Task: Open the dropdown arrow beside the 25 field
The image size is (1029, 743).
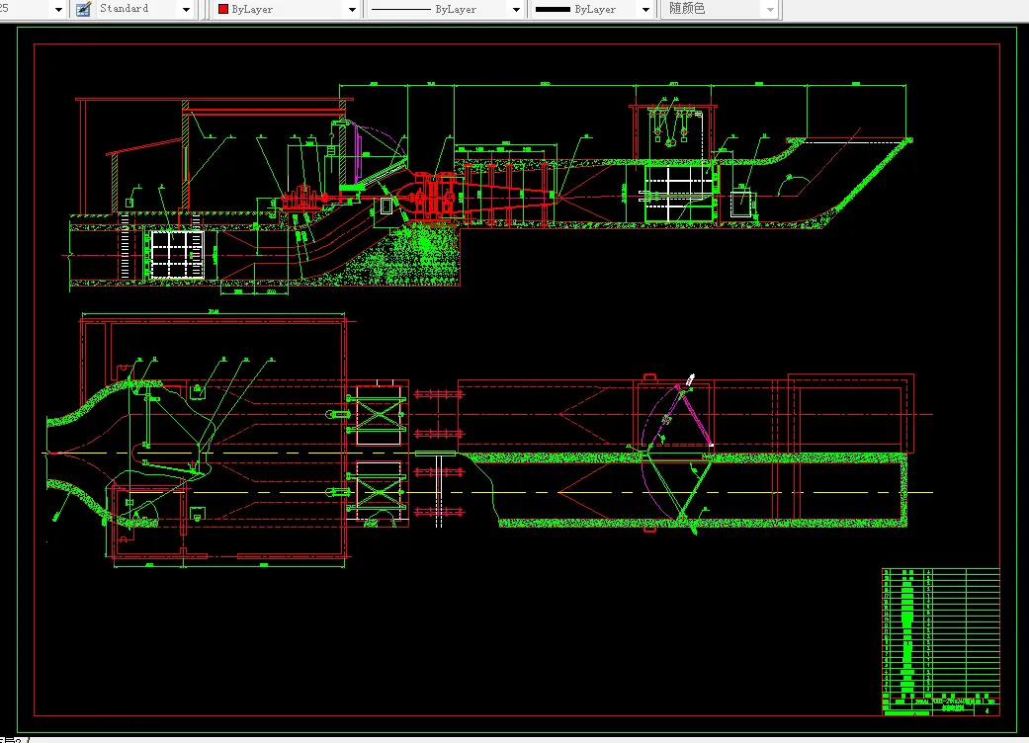Action: 58,9
